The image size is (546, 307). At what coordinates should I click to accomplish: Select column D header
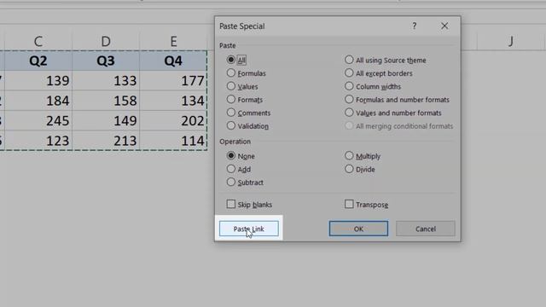coord(106,42)
